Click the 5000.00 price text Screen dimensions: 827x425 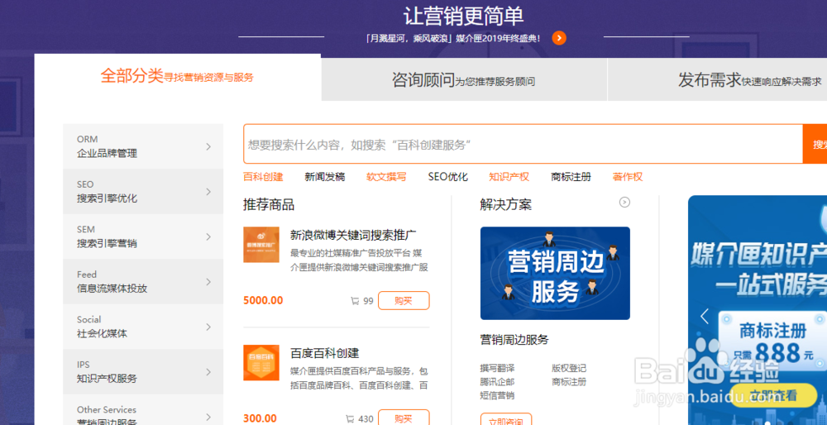(x=263, y=300)
